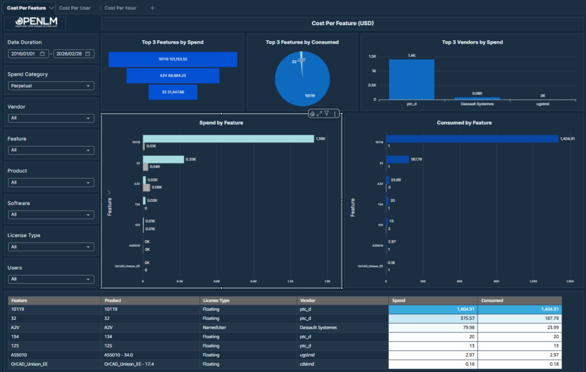
Task: Maximize the Spend by Feature chart
Action: pyautogui.click(x=319, y=114)
